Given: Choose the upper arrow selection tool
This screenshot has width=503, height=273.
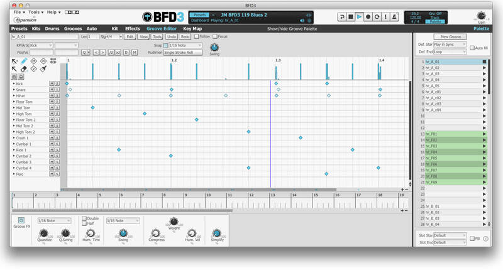Looking at the screenshot, I should (14, 61).
